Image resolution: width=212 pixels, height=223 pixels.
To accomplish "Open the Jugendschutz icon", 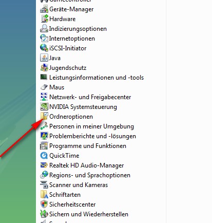I will pyautogui.click(x=44, y=68).
